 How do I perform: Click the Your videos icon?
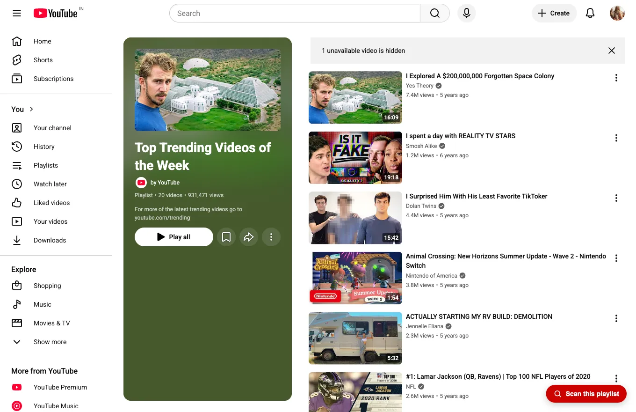(17, 221)
